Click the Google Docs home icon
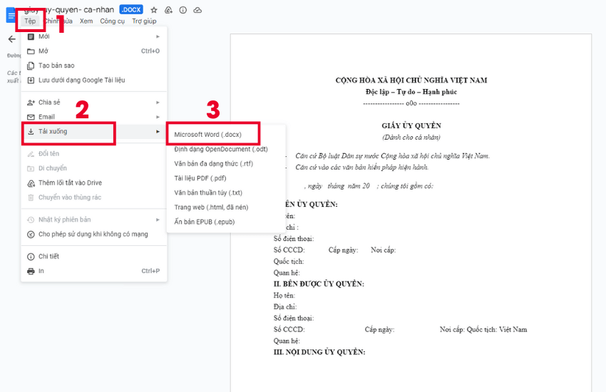606x392 pixels. pyautogui.click(x=11, y=16)
